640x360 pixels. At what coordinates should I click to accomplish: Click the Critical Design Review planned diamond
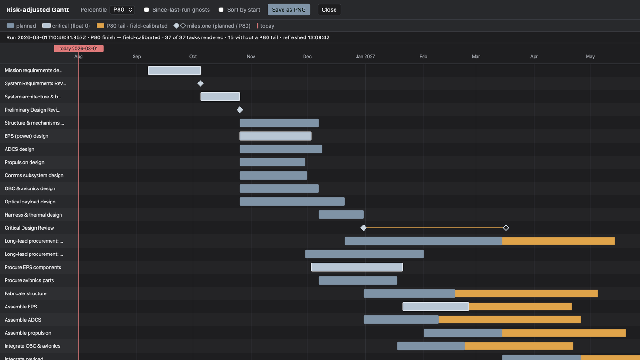point(364,228)
